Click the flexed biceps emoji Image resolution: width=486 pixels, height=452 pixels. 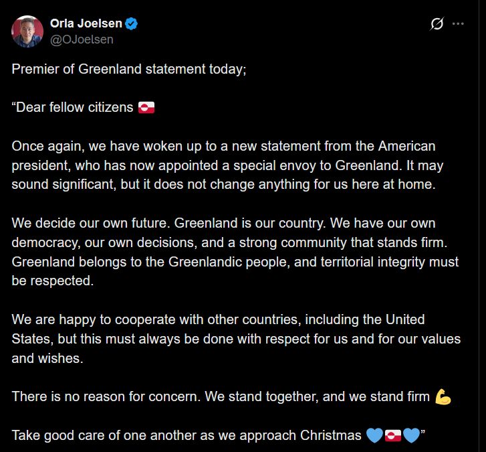443,397
